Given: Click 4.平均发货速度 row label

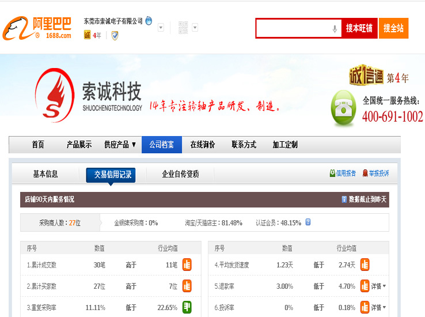Looking at the screenshot, I should 232,265.
